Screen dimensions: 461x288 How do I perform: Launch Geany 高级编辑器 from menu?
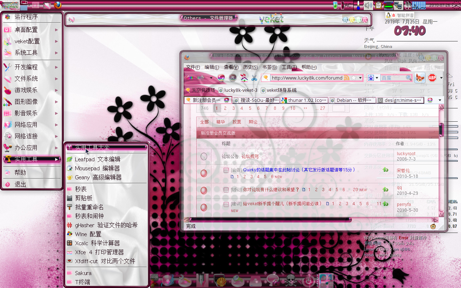106,177
